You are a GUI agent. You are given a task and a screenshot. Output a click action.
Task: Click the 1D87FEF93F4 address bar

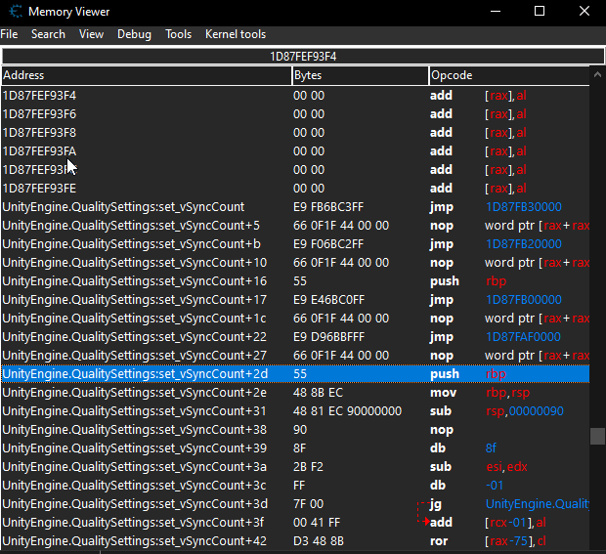click(303, 56)
